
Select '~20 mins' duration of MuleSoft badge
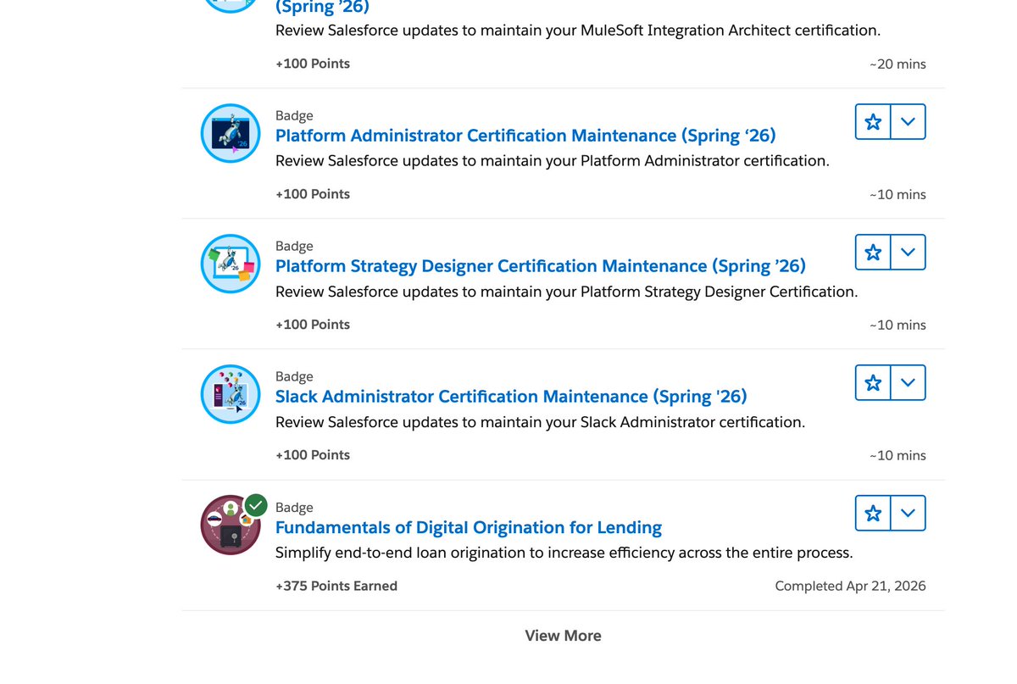pos(898,64)
